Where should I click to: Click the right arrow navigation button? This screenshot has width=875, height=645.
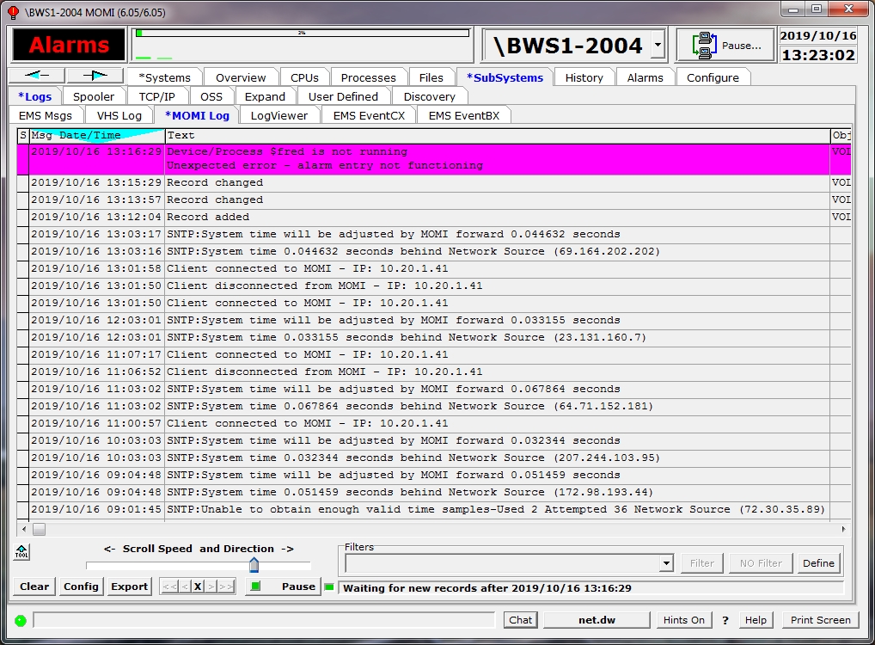pyautogui.click(x=95, y=77)
